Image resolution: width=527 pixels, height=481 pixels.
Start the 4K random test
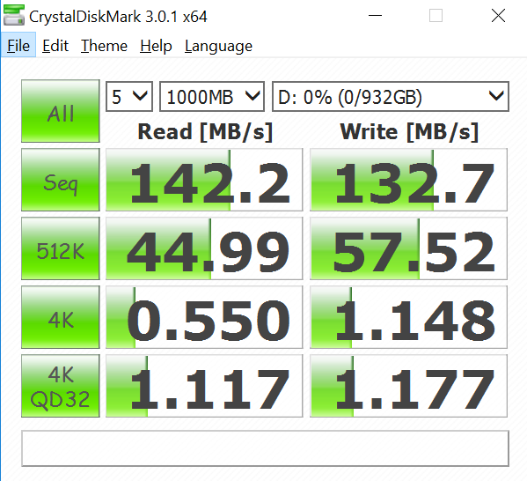pos(61,317)
